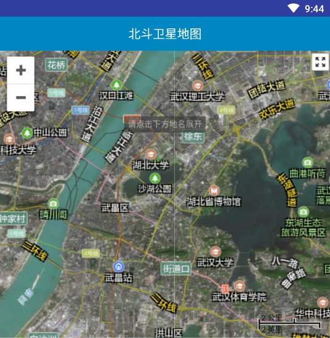
Task: Tap the 华中科技 school icon
Action: 323,302
